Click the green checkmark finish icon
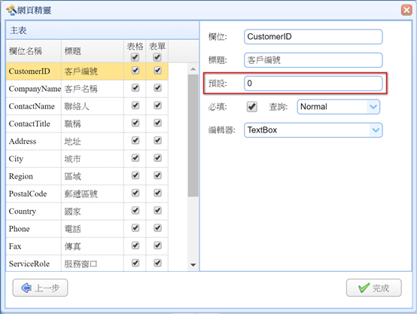417x314 pixels. point(364,288)
